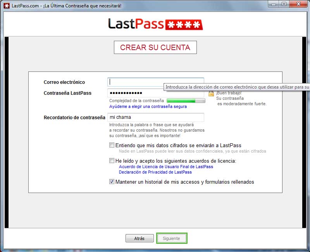Click the padlock icon beside password strength message
This screenshot has width=310, height=252.
tap(211, 94)
